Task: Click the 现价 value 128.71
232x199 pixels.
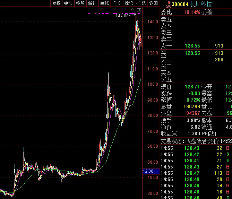Action: point(192,87)
